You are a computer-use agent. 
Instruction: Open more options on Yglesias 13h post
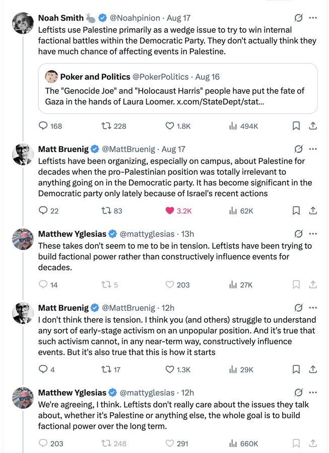click(x=313, y=234)
